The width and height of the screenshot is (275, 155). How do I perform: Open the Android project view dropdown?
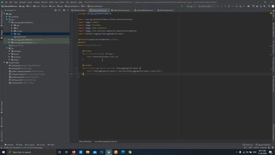[10, 10]
